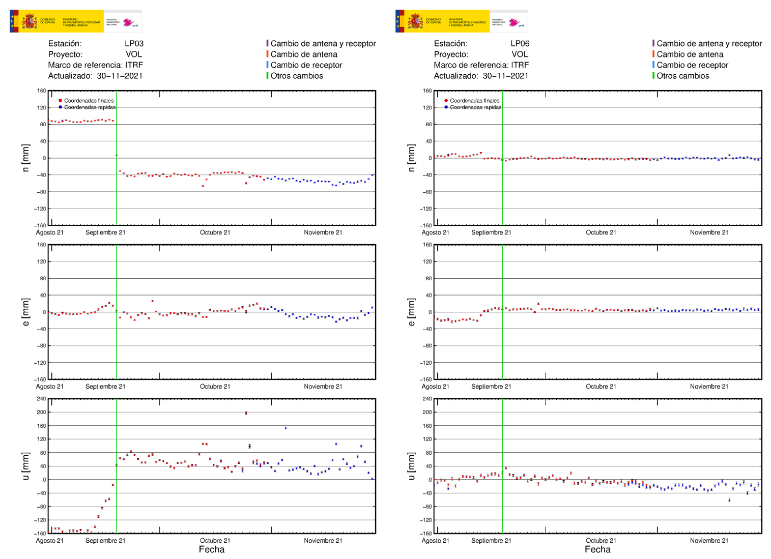The height and width of the screenshot is (559, 771).
Task: Click the Noviembre 21 axis label under LP03
Action: point(324,233)
